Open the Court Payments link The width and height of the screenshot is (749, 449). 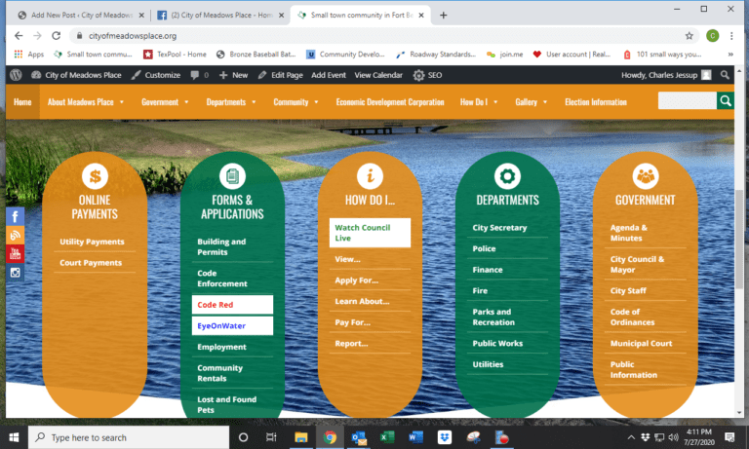(x=91, y=262)
